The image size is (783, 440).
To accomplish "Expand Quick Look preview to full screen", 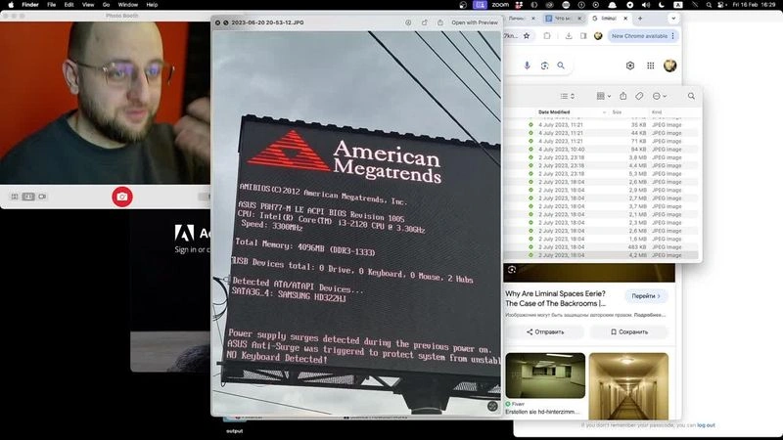I will pos(226,22).
